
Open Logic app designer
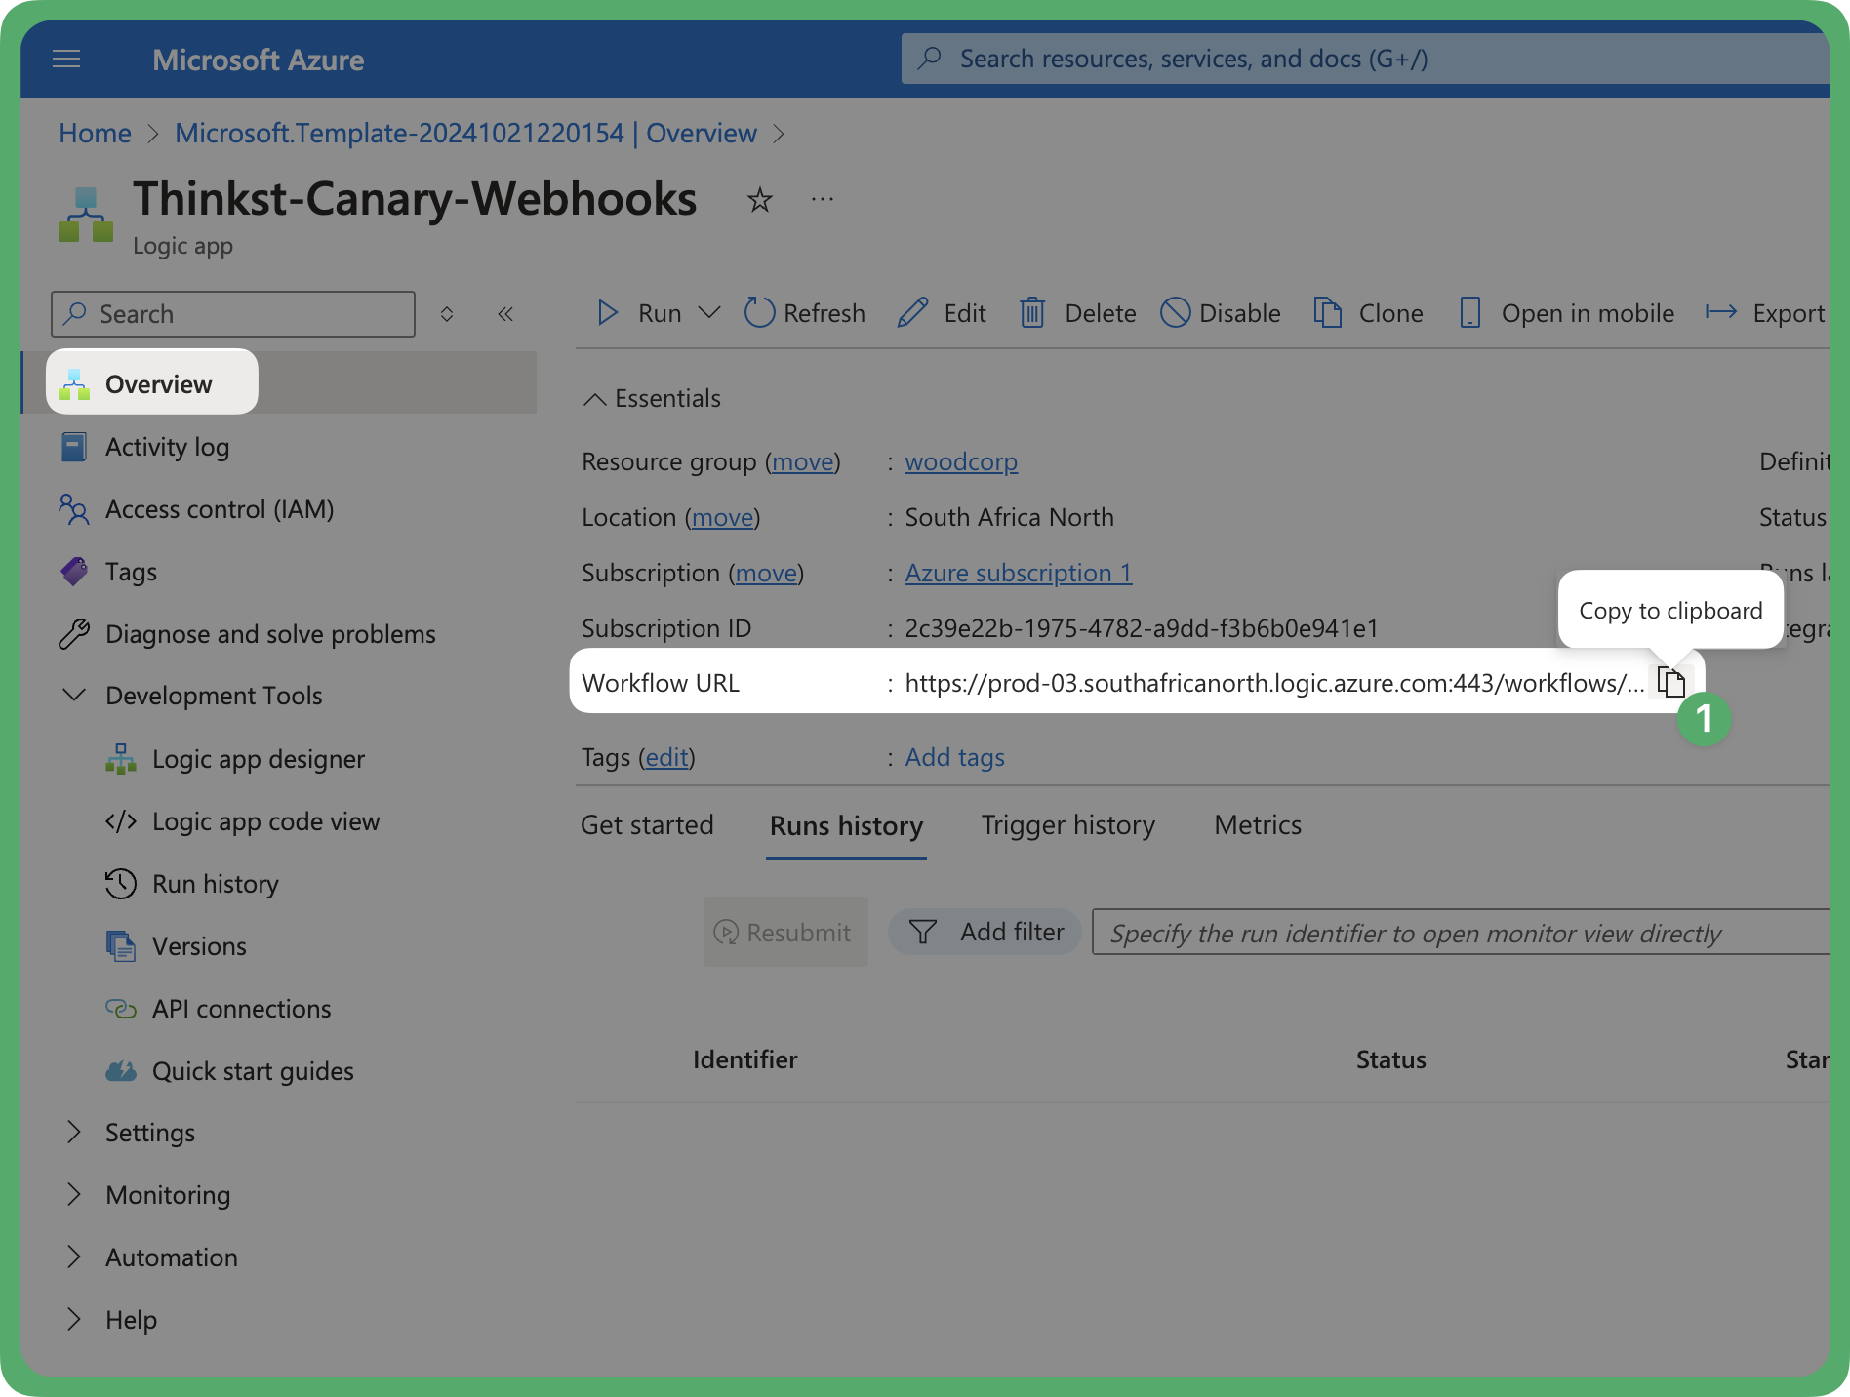click(258, 759)
